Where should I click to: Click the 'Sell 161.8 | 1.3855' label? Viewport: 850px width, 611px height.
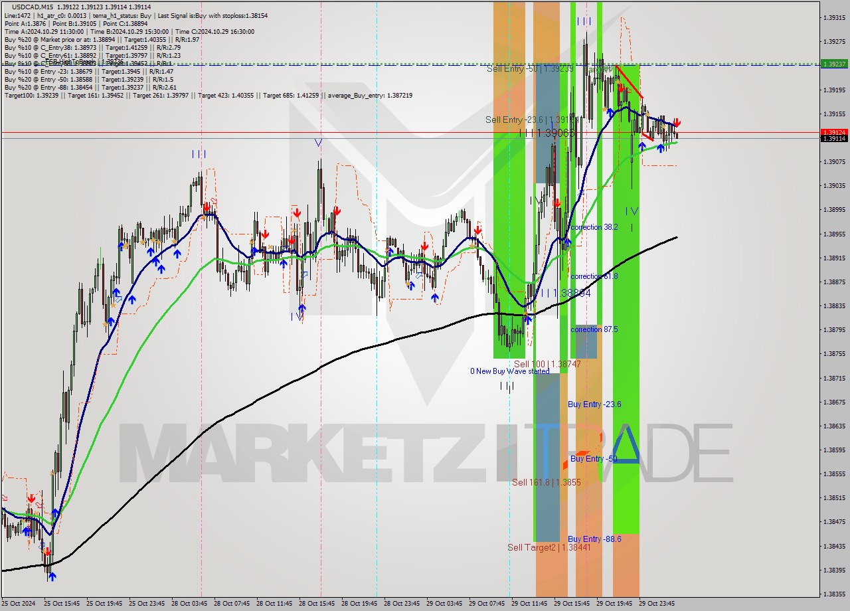point(546,482)
